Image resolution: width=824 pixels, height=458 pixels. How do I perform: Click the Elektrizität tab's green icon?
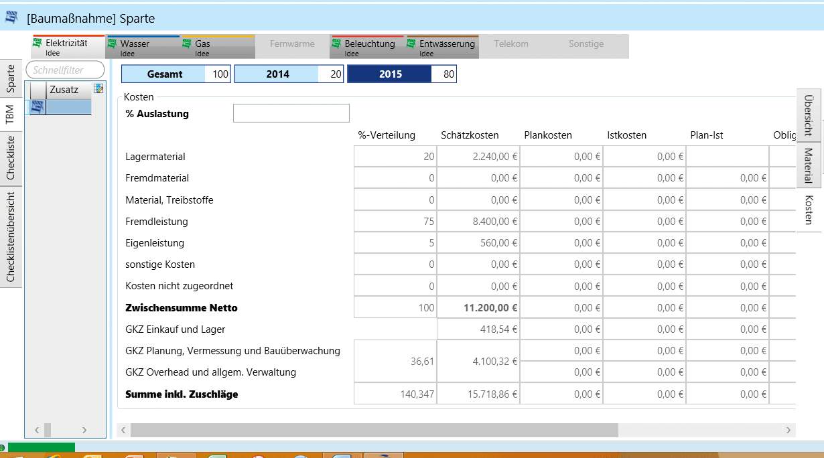tap(38, 44)
